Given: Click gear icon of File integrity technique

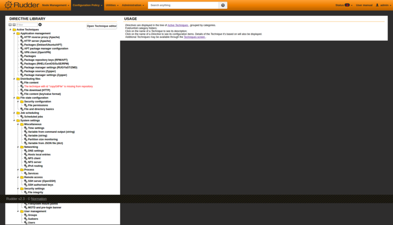Looking at the screenshot, I should pos(26,193).
